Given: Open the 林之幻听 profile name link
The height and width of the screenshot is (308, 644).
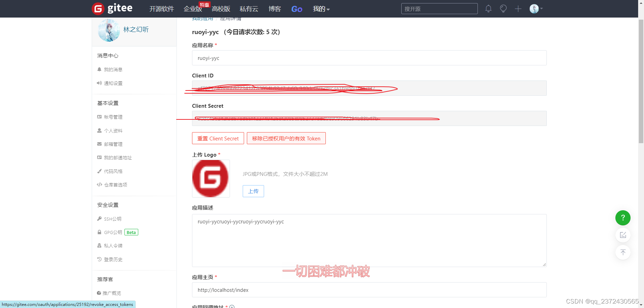Looking at the screenshot, I should (136, 30).
